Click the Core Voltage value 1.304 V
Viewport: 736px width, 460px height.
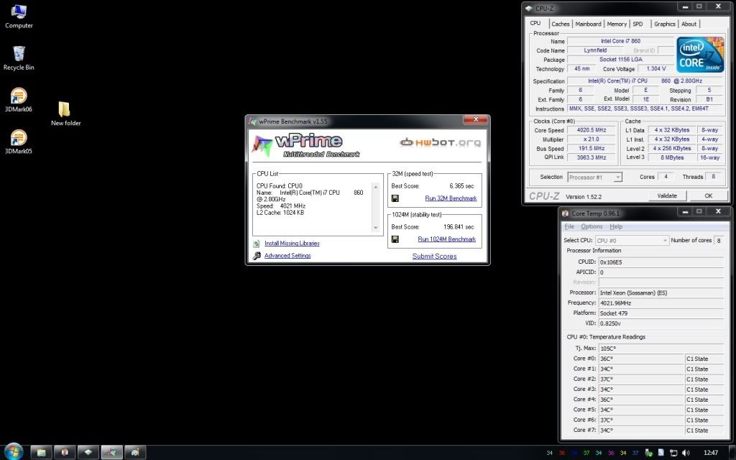[x=656, y=68]
